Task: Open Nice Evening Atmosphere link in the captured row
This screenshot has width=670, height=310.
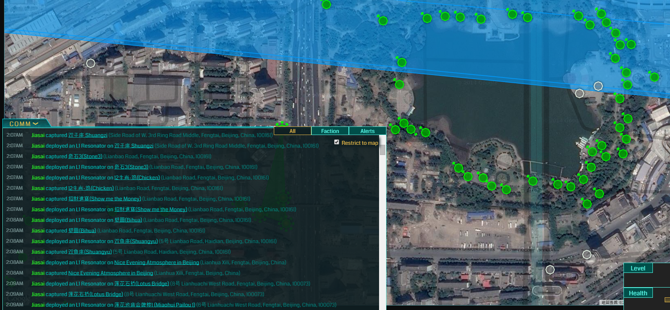Action: pos(111,273)
